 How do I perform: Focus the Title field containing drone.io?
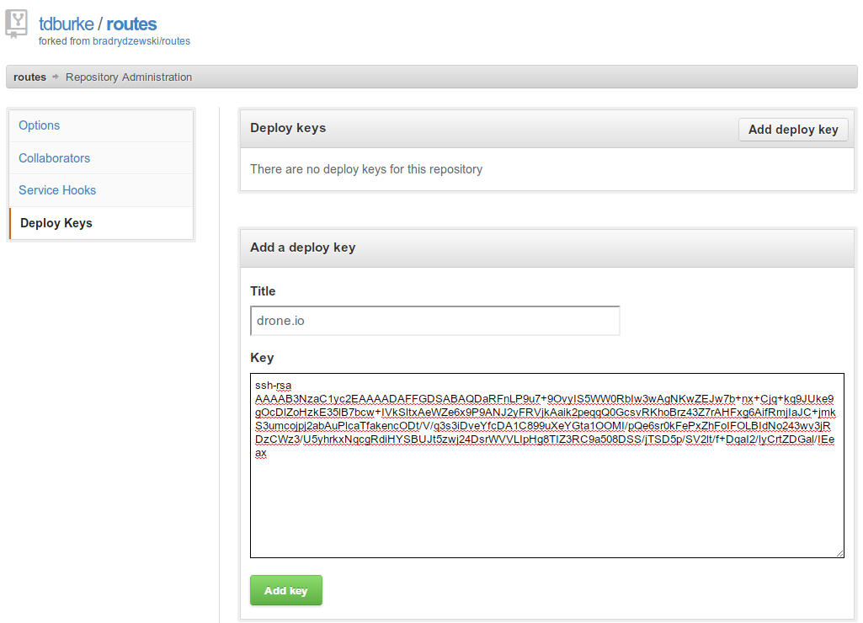[x=434, y=321]
